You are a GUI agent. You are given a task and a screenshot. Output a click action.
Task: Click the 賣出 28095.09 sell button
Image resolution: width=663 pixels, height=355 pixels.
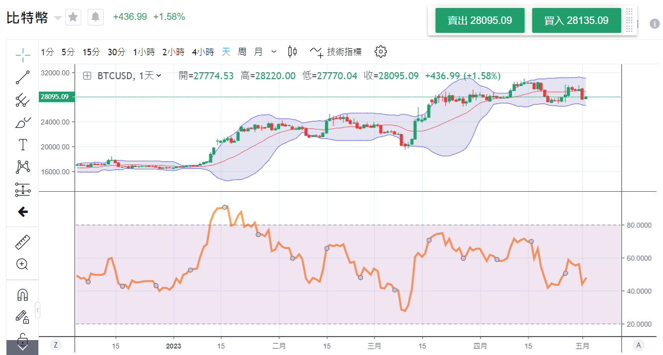[x=480, y=20]
